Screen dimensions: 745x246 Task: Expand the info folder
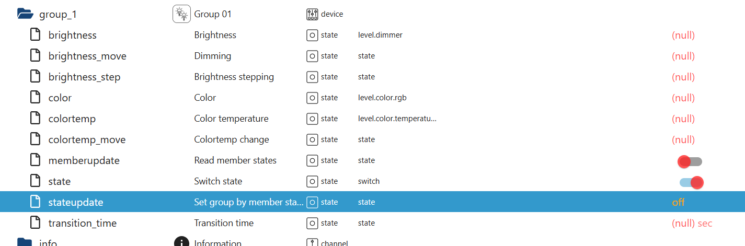click(25, 242)
